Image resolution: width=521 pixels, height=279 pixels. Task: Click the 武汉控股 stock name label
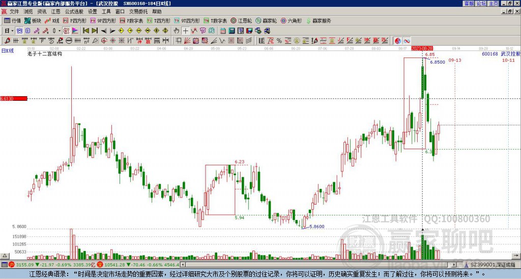click(510, 53)
